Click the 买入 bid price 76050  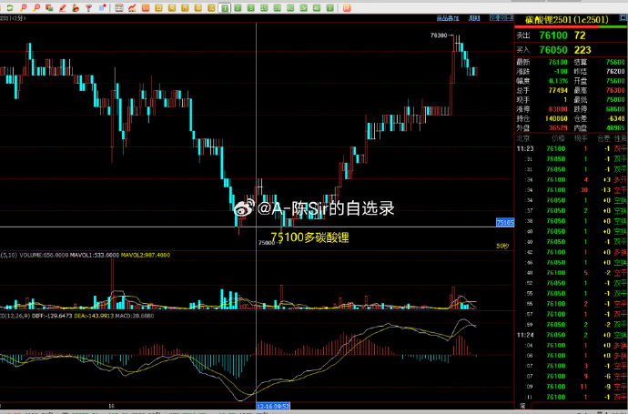coord(553,49)
